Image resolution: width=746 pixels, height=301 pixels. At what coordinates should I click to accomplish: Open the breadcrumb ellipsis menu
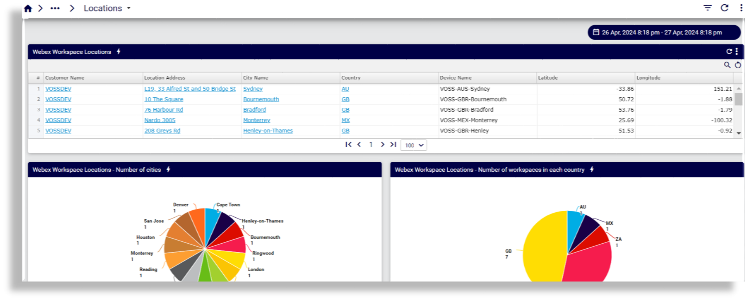(55, 8)
